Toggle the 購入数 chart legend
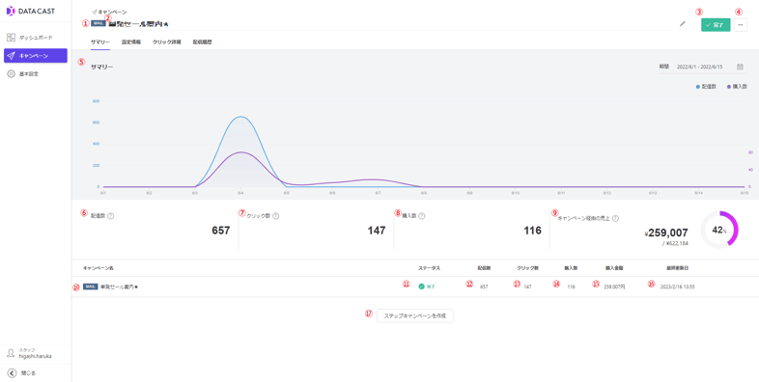The height and width of the screenshot is (382, 759). click(737, 87)
